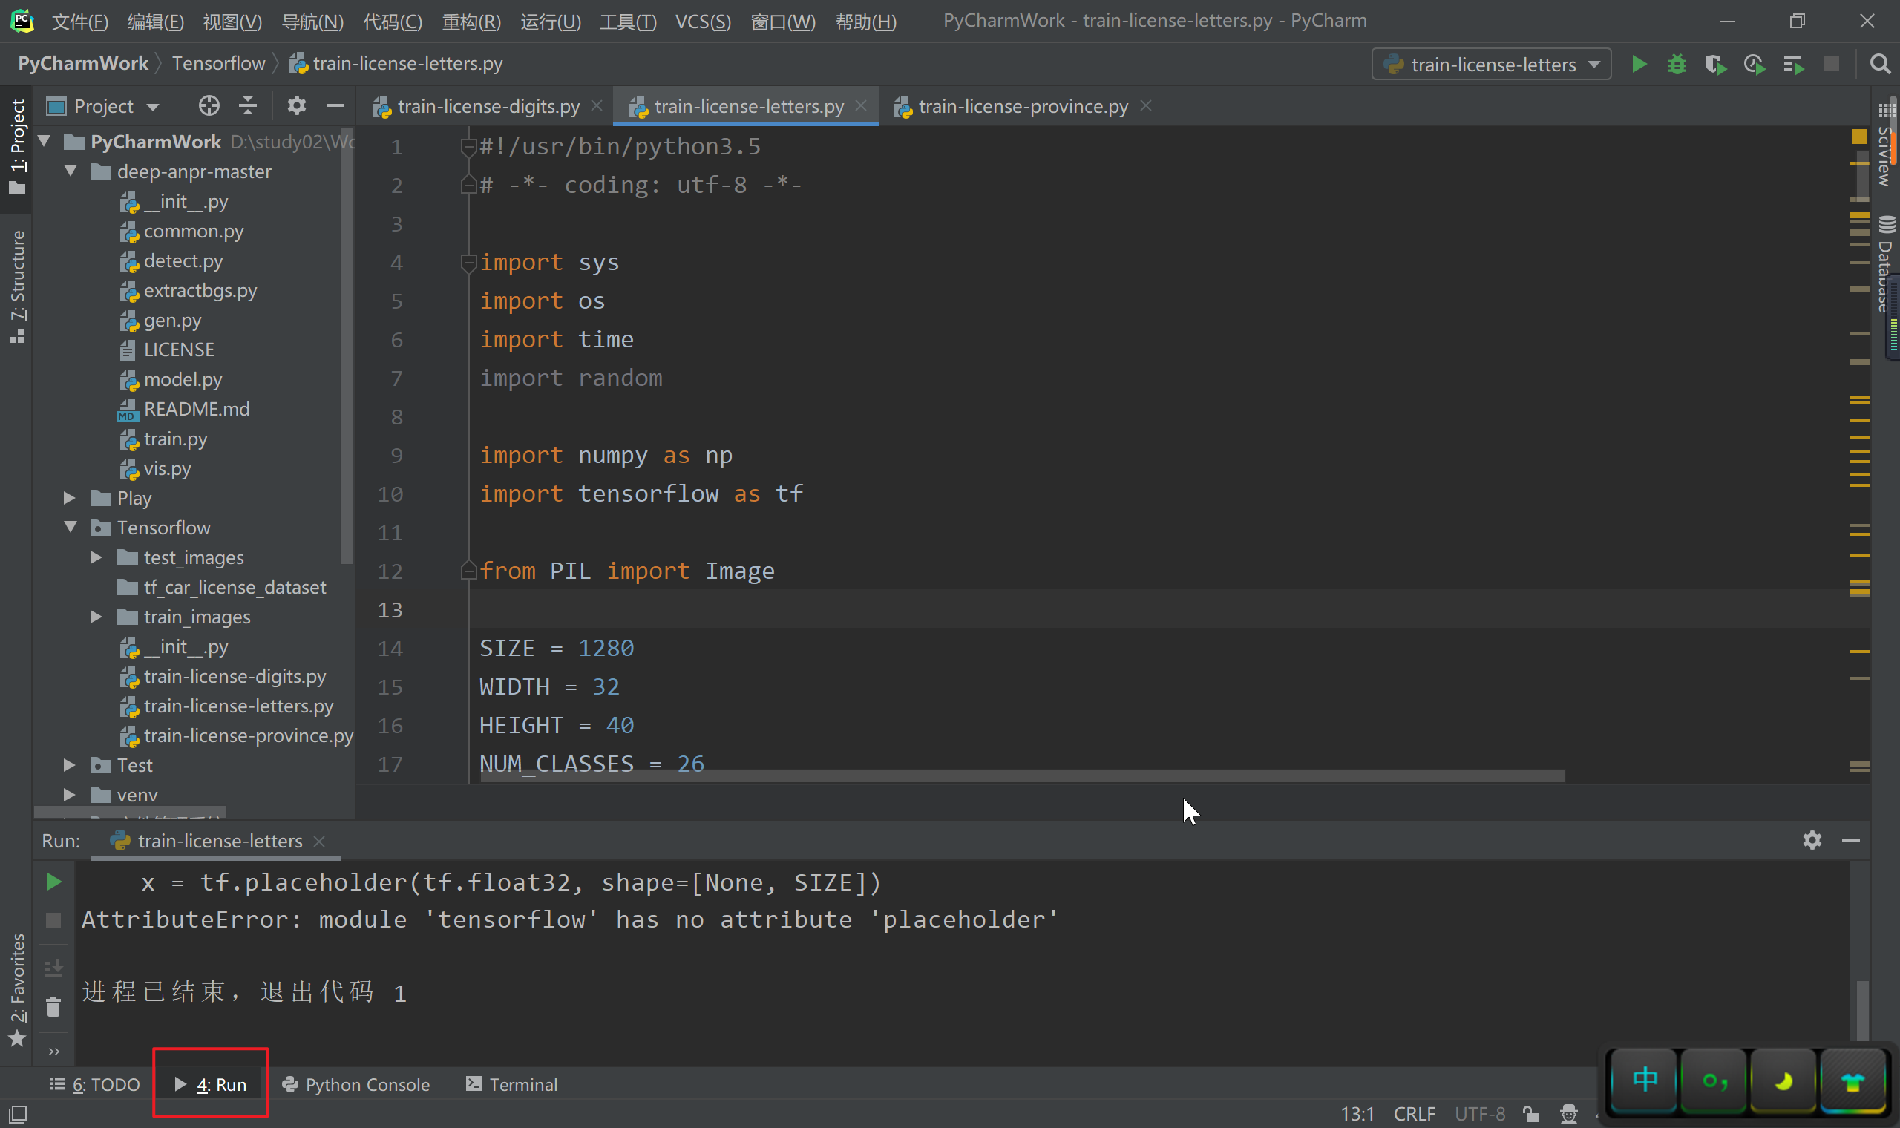Viewport: 1900px width, 1128px height.
Task: Click the Debug bug icon
Action: tap(1677, 65)
